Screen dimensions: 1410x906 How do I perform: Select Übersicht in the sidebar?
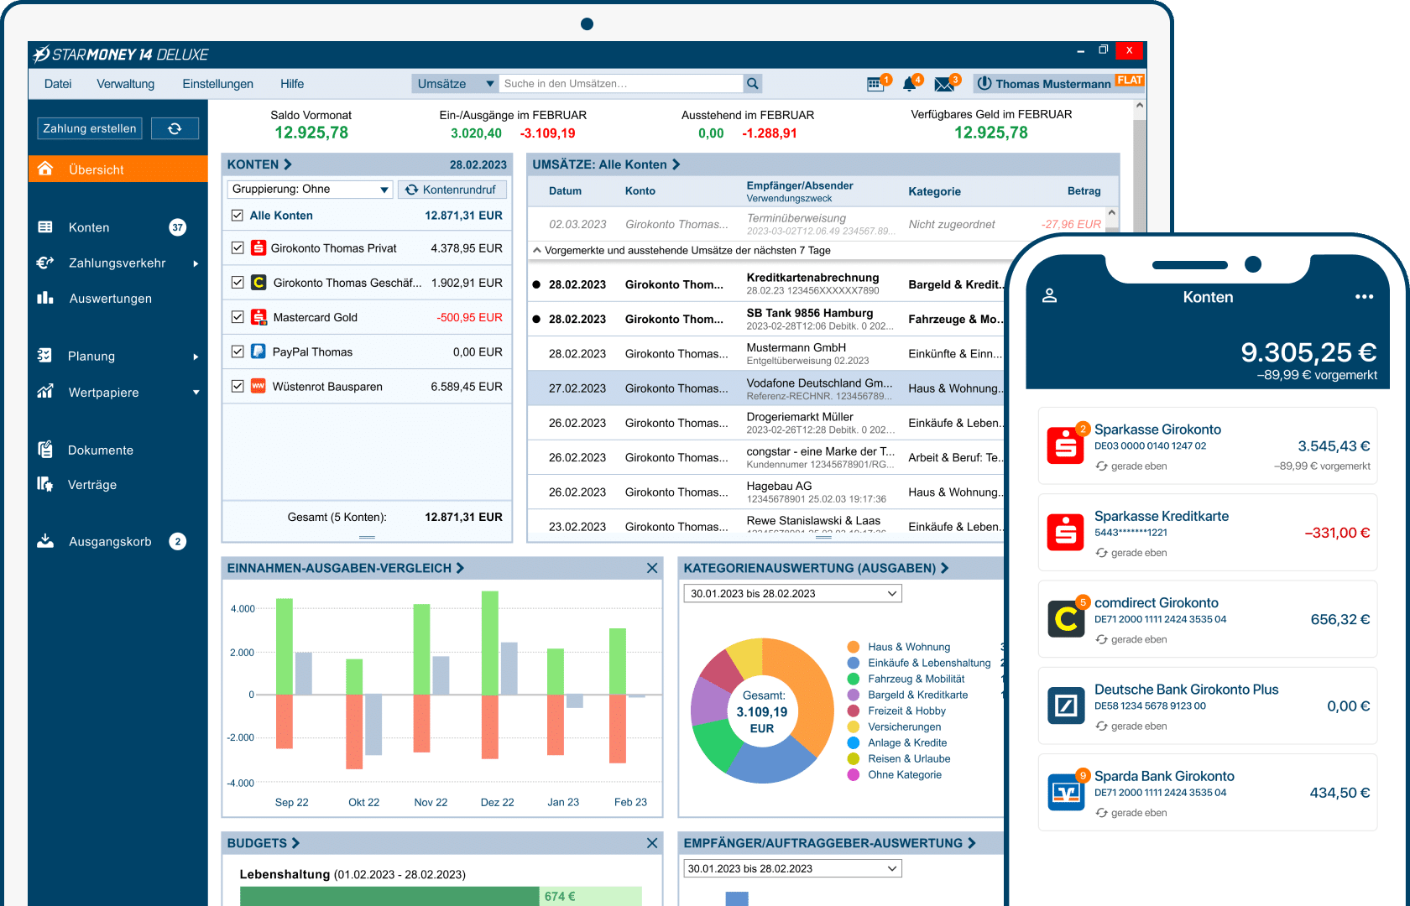tap(117, 169)
